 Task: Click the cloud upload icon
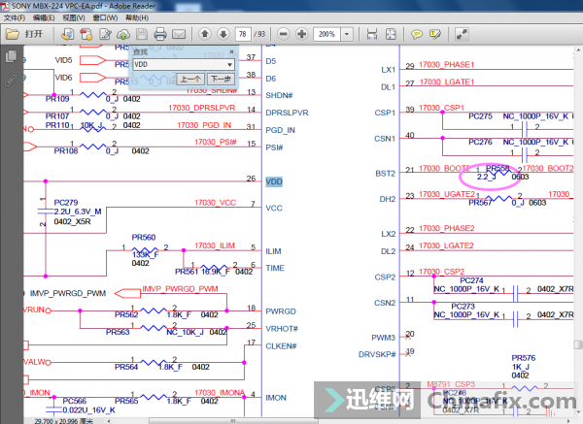click(123, 35)
